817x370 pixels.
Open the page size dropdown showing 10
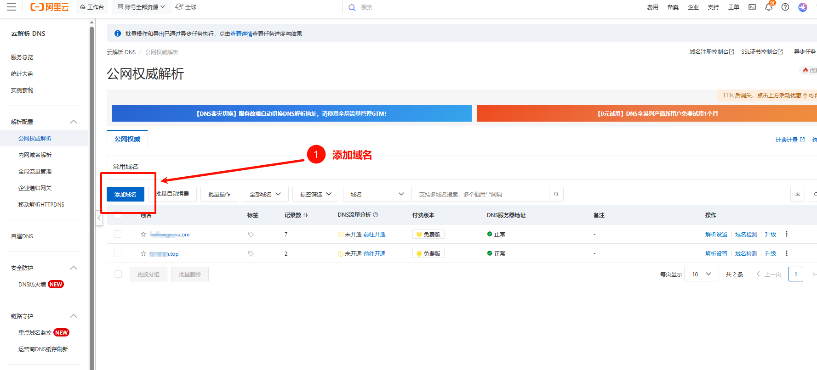(x=701, y=274)
